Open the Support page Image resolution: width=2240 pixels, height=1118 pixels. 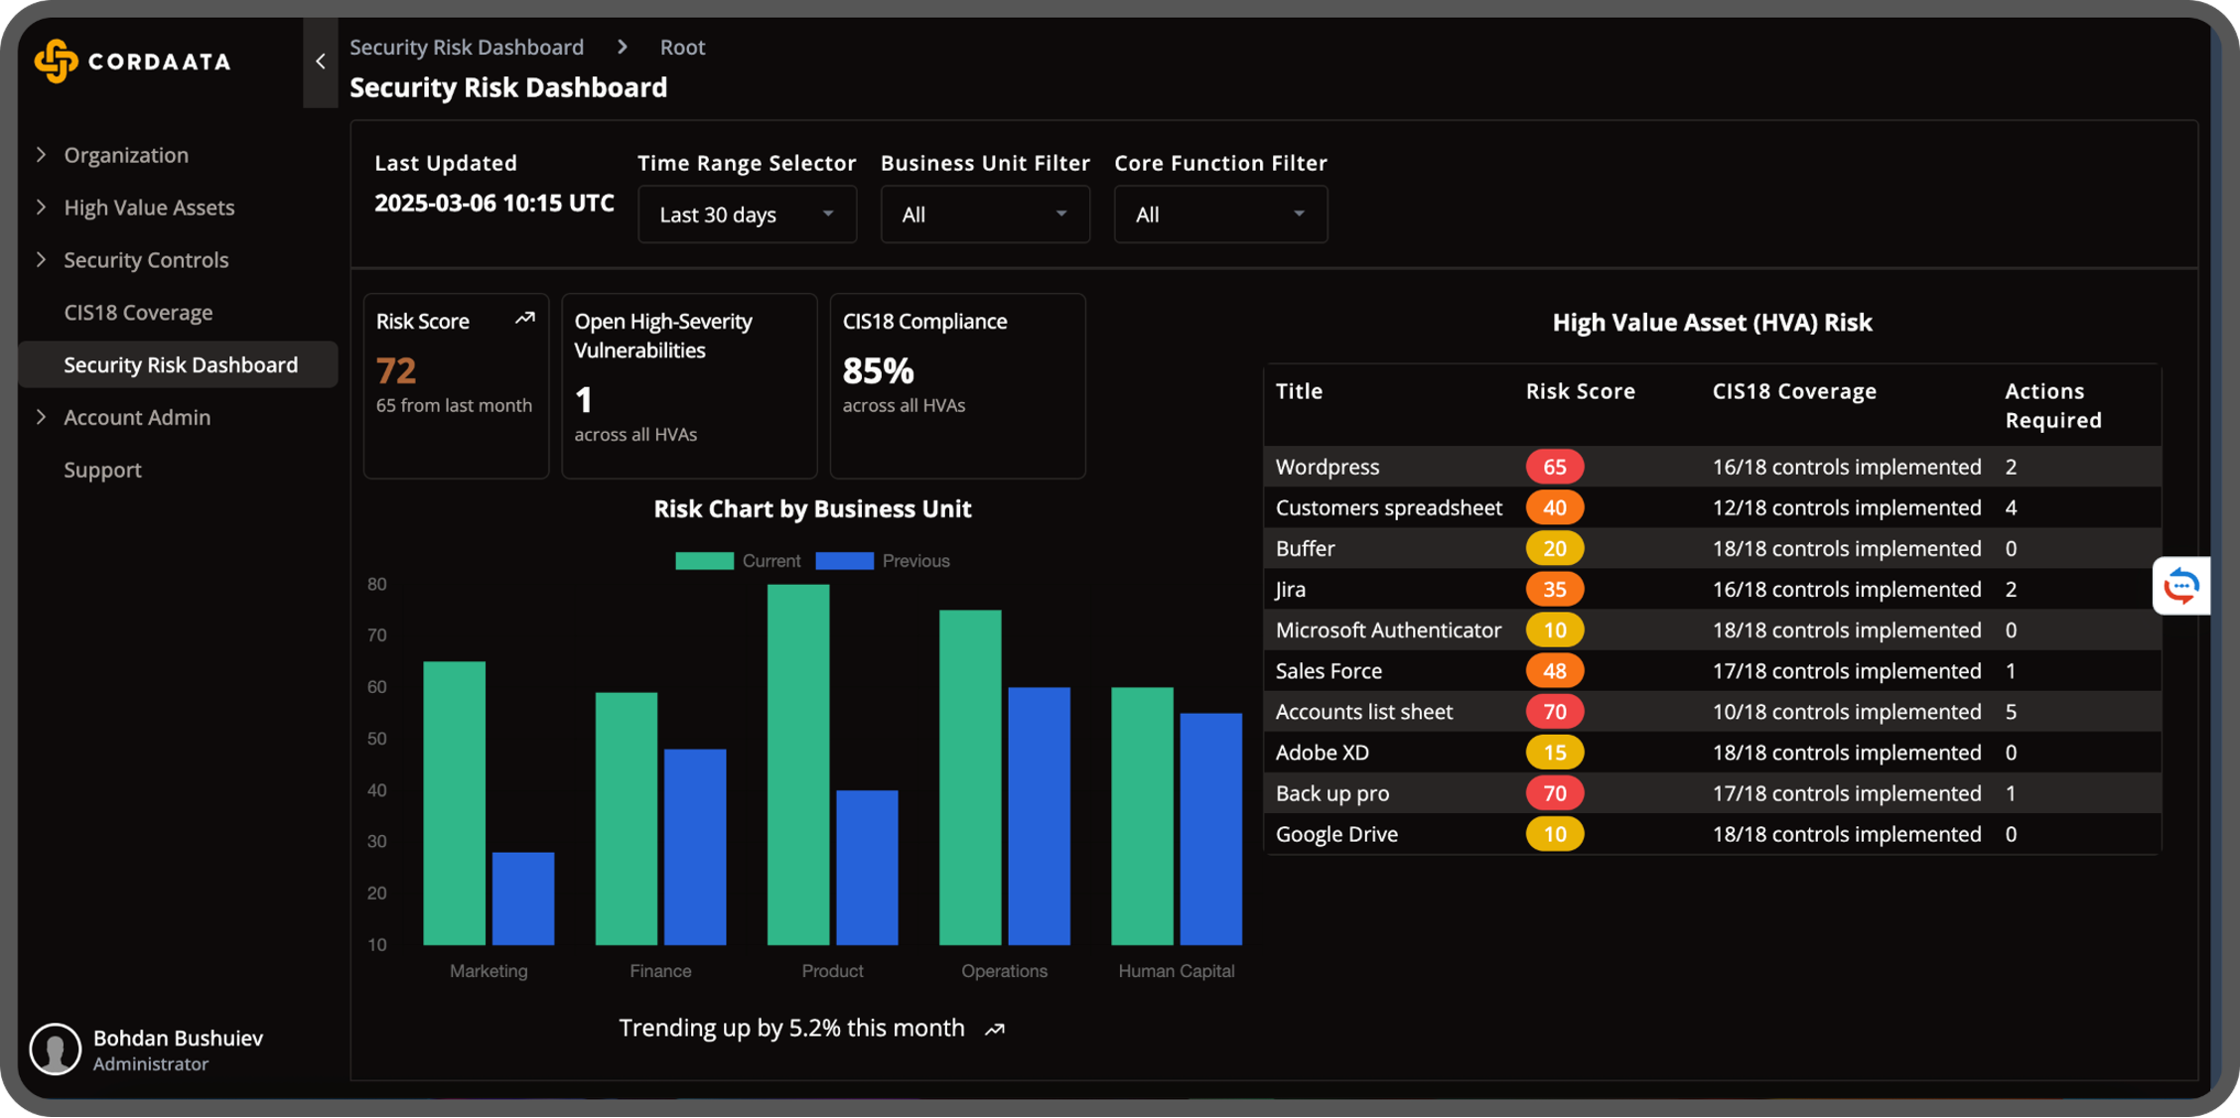pyautogui.click(x=102, y=469)
